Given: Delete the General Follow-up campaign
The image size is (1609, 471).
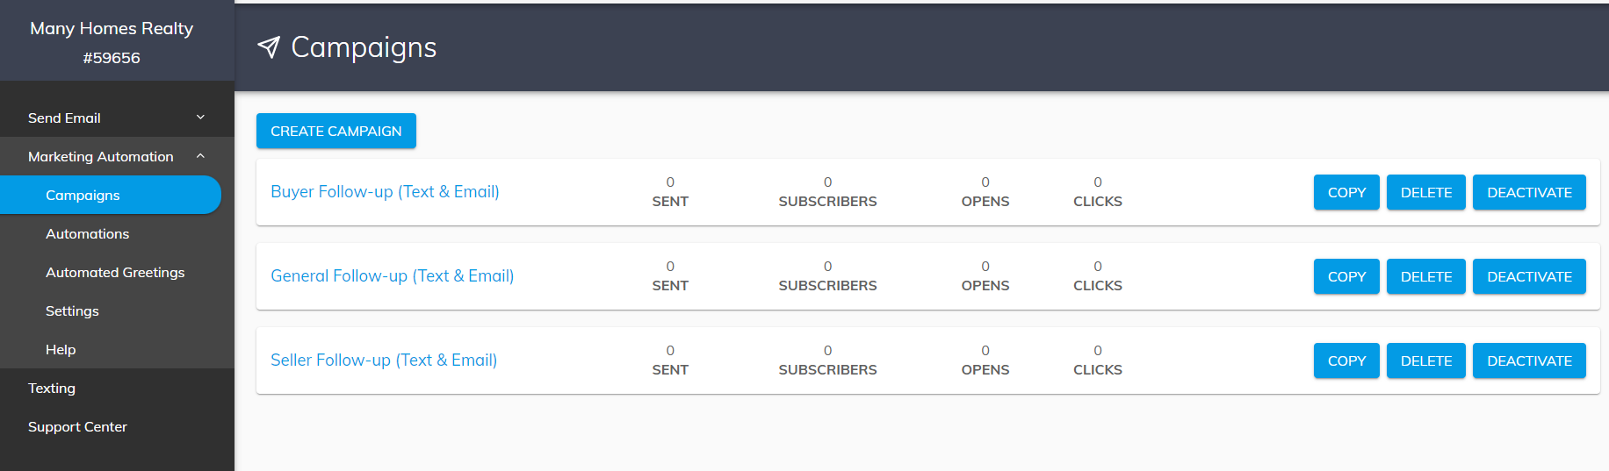Looking at the screenshot, I should click(1425, 276).
